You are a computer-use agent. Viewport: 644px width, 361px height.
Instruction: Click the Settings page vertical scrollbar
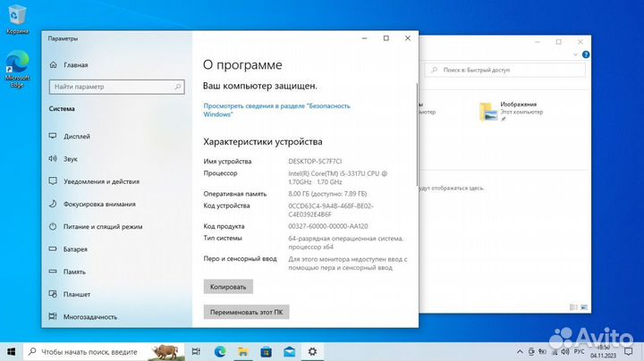pyautogui.click(x=417, y=135)
